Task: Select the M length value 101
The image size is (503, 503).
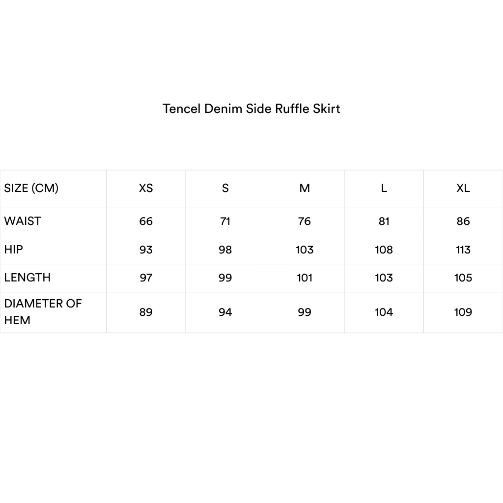Action: pos(305,278)
